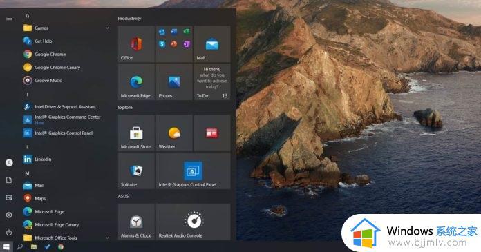Image resolution: width=481 pixels, height=252 pixels.
Task: Open Maps from the app list
Action: 66,198
